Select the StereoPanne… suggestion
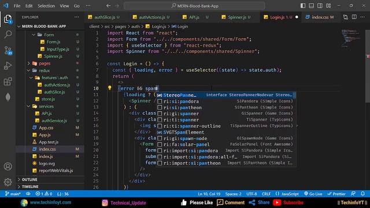The width and height of the screenshot is (370, 208). click(226, 95)
